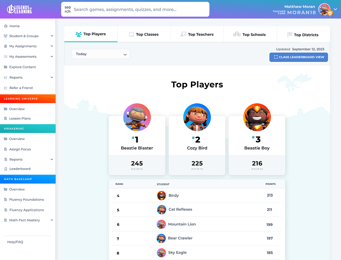Expand the Student & Groups menu
341x260 pixels.
click(52, 36)
